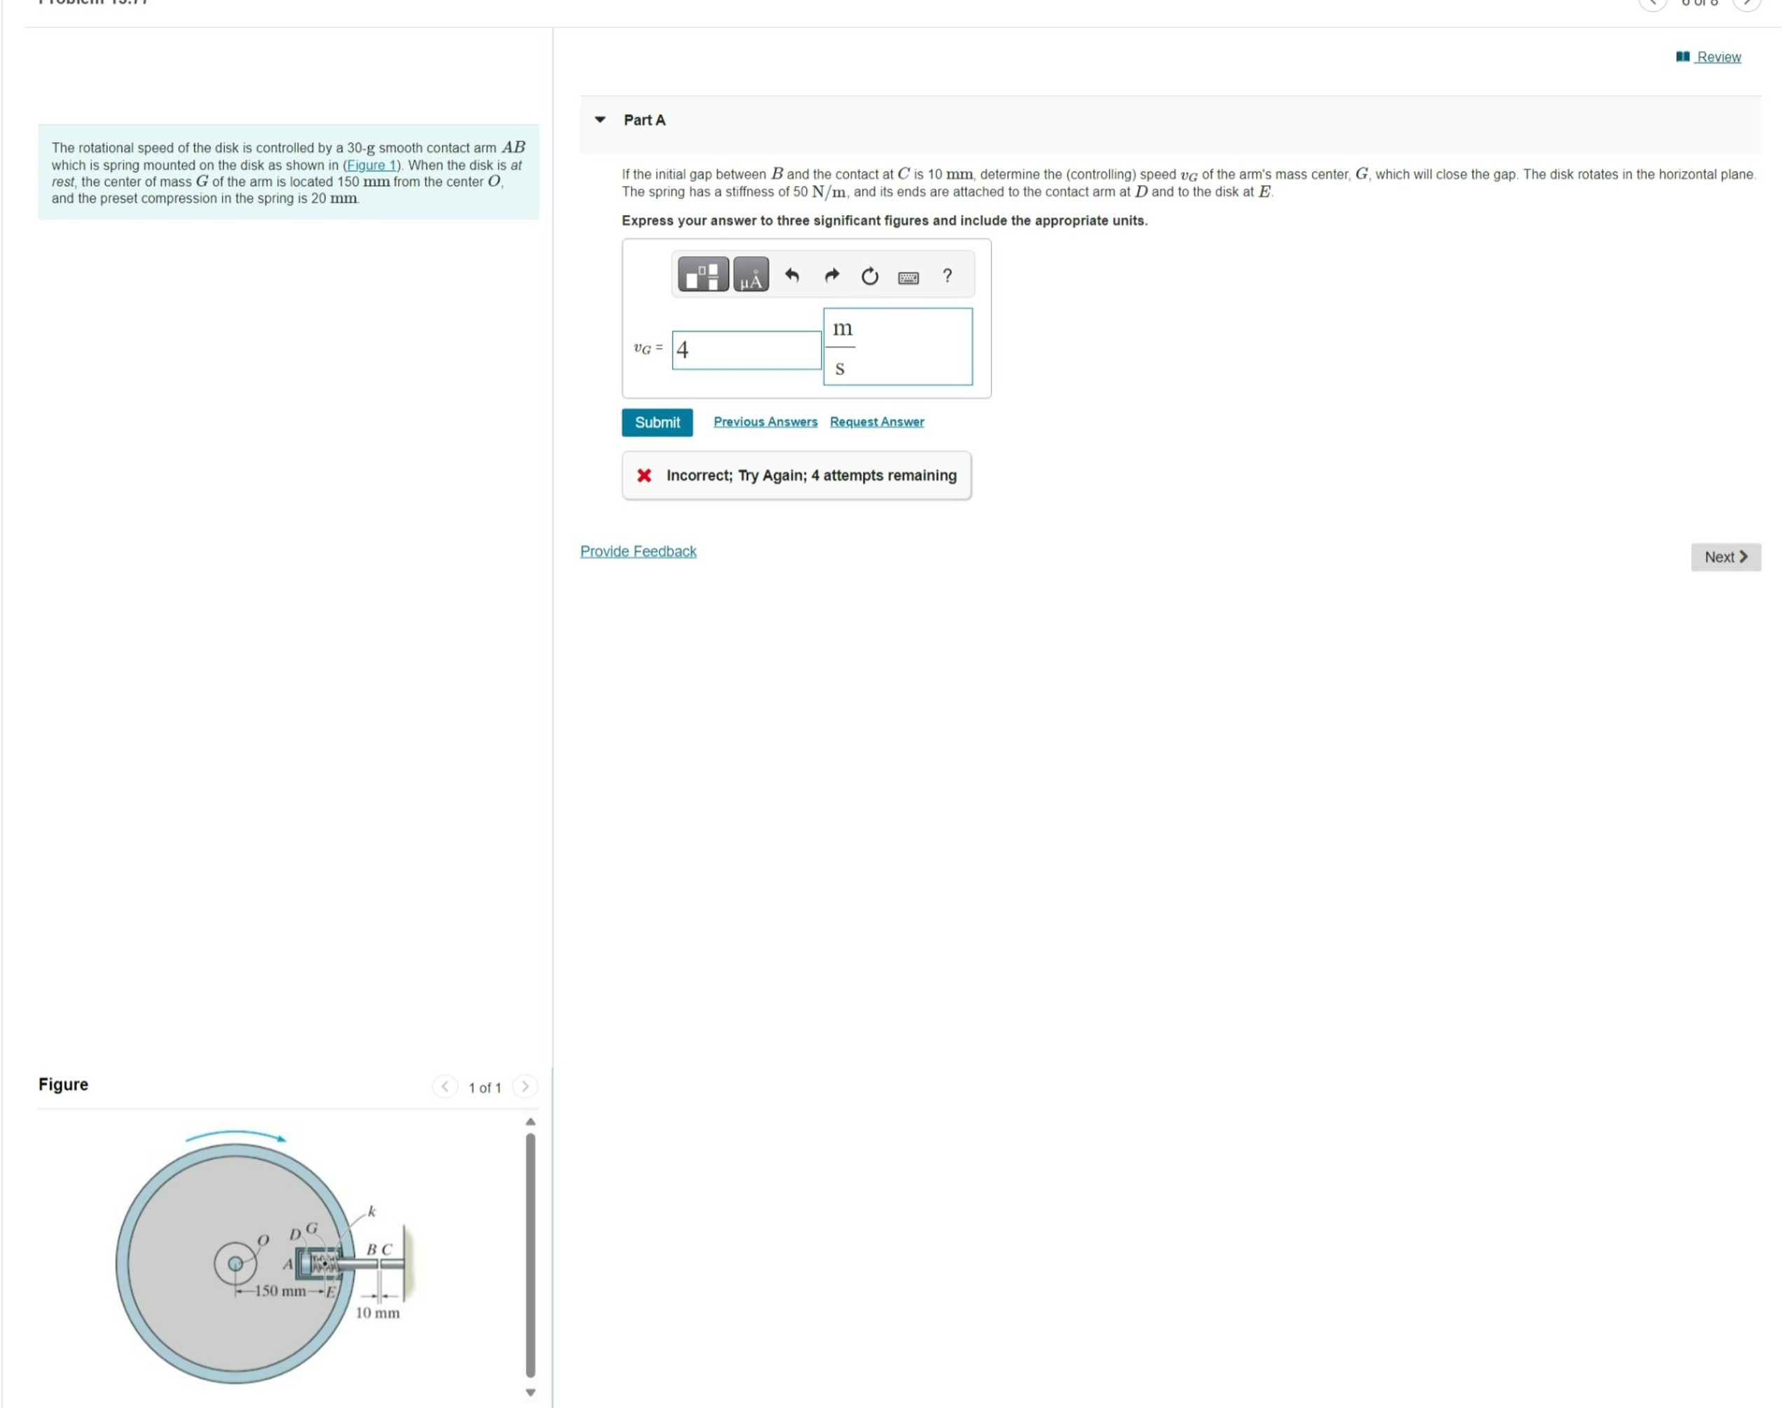The height and width of the screenshot is (1408, 1782).
Task: Open the Review panel at top right
Action: (1718, 56)
